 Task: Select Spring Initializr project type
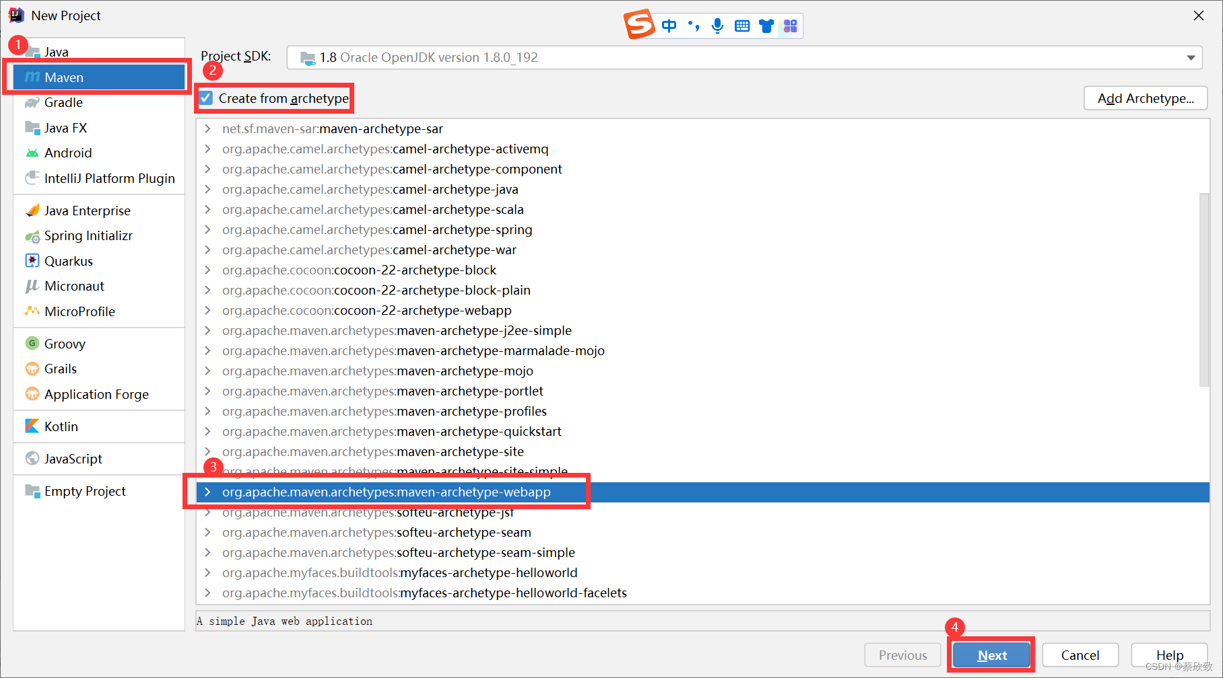[x=98, y=236]
